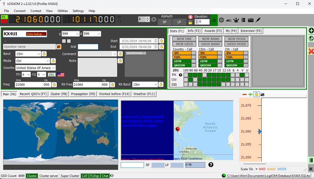
Task: Open the Country dropdown
Action: [x=53, y=68]
